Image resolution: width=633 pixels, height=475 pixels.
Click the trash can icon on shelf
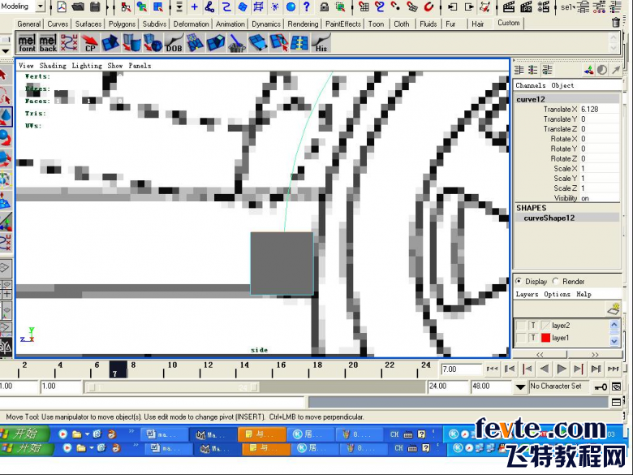coord(615,22)
